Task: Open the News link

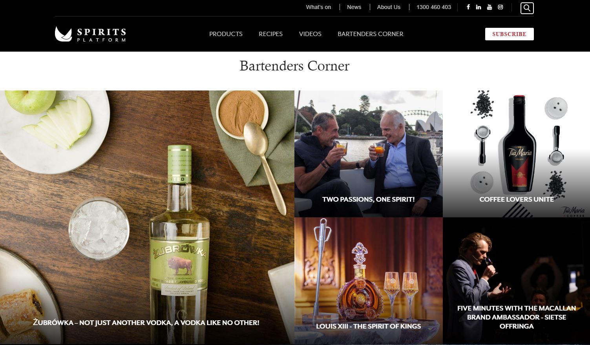Action: 354,7
